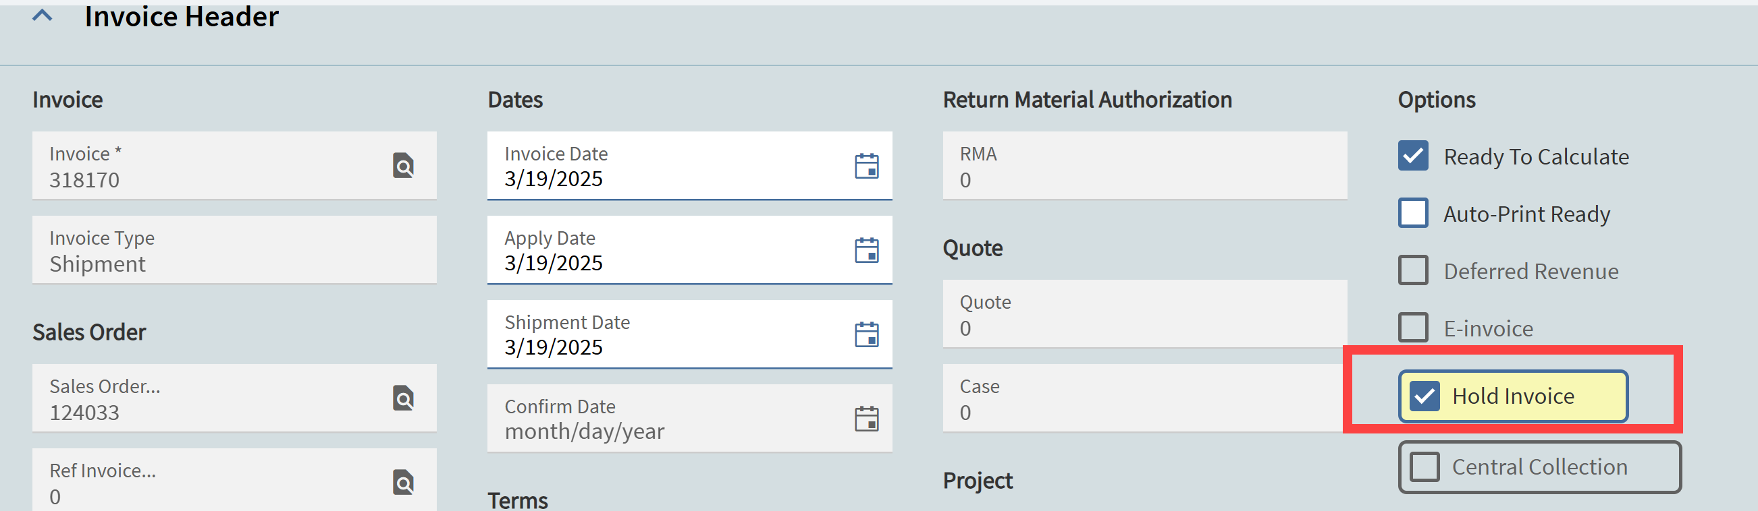Open the Confirm Date calendar picker
Image resolution: width=1758 pixels, height=511 pixels.
[867, 419]
